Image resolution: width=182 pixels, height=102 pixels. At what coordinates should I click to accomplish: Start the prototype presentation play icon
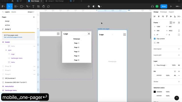click(171, 7)
